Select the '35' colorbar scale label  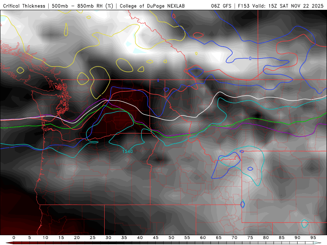coord(124,238)
